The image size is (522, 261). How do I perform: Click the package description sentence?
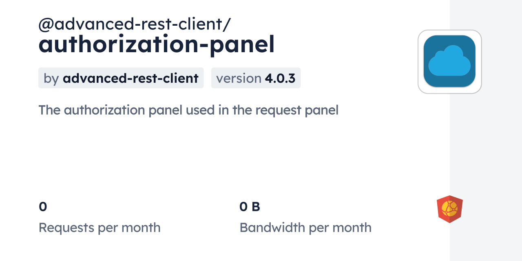[188, 110]
